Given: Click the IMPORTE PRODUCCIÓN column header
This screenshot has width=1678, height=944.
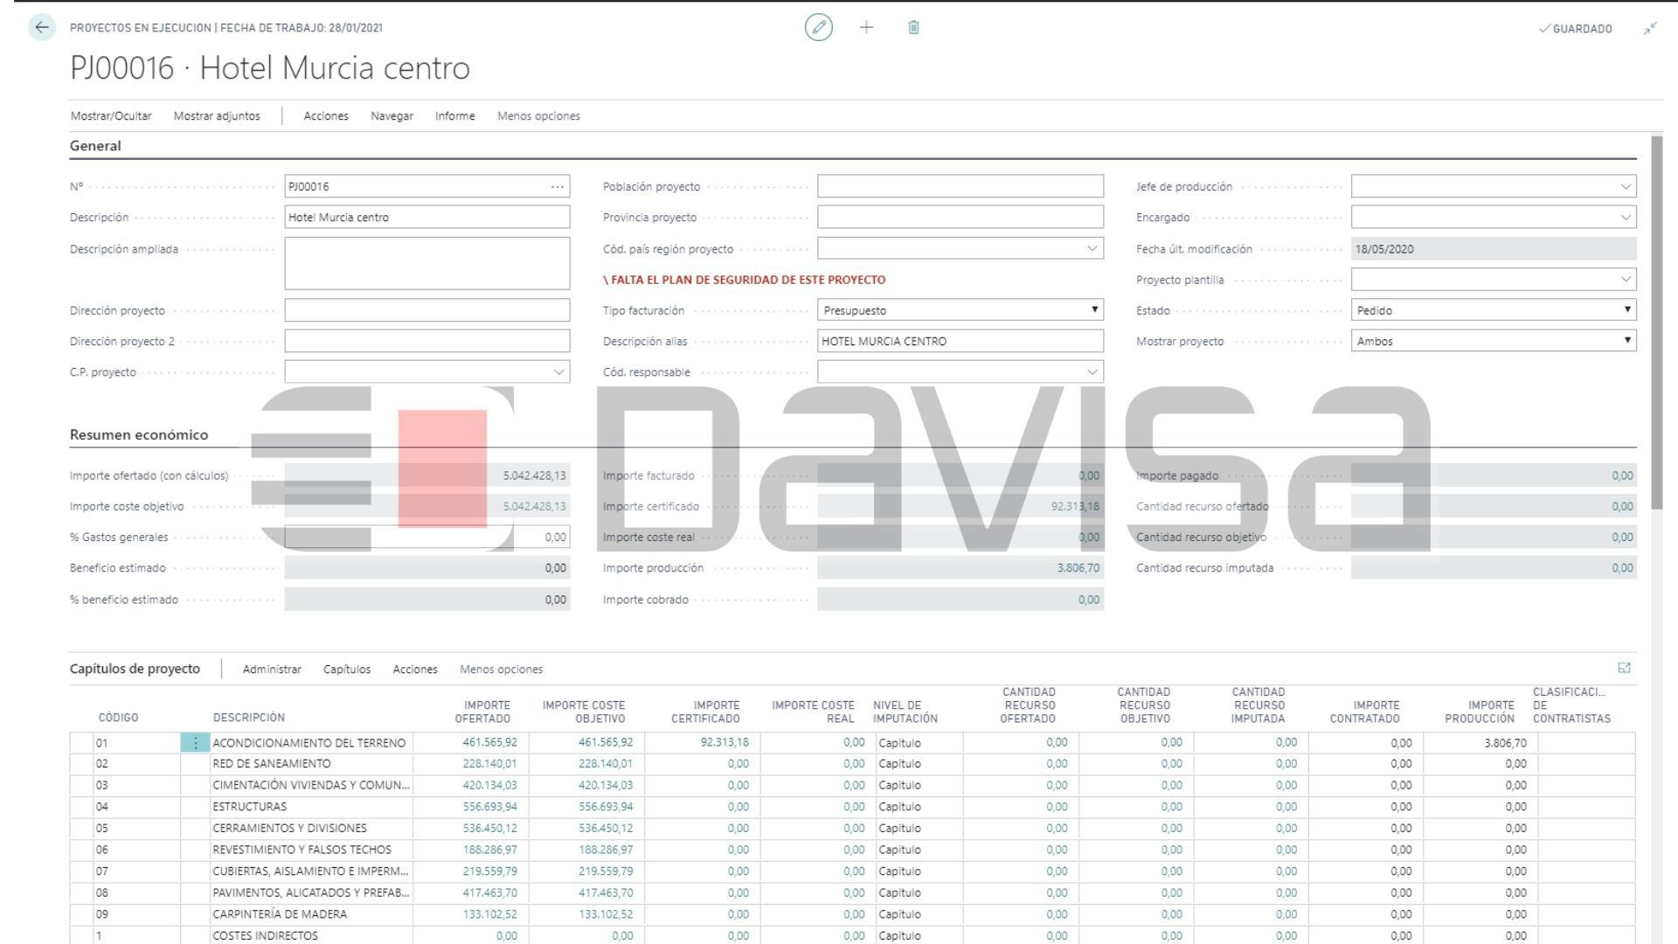Looking at the screenshot, I should pyautogui.click(x=1480, y=711).
